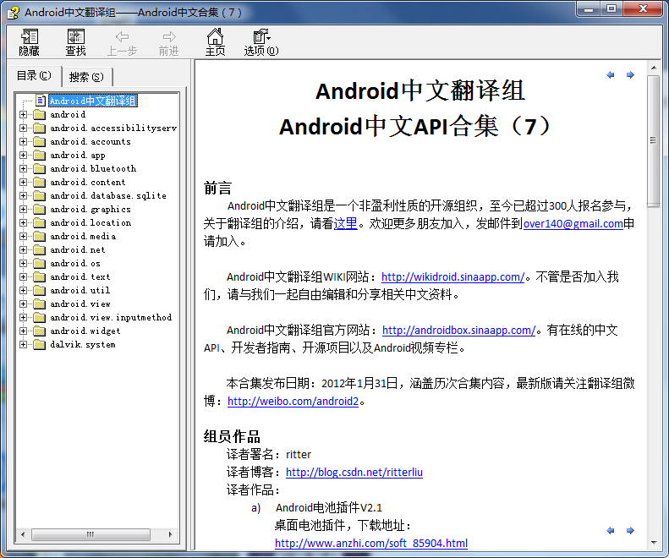
Task: Expand the android.app tree node
Action: click(24, 156)
